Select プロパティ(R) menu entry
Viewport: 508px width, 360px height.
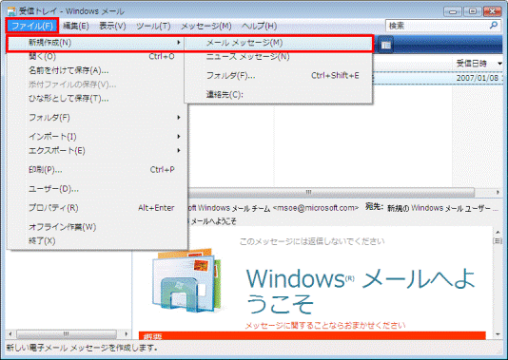(97, 208)
